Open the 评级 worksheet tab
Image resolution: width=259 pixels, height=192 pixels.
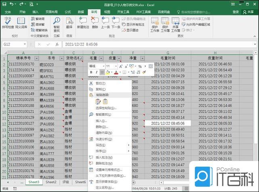point(66,182)
